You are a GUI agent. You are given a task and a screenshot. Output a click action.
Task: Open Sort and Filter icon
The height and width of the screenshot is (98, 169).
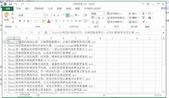click(149, 13)
